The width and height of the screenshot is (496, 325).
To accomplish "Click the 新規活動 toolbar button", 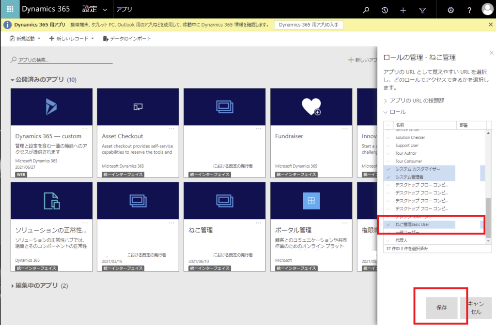I will (x=22, y=39).
